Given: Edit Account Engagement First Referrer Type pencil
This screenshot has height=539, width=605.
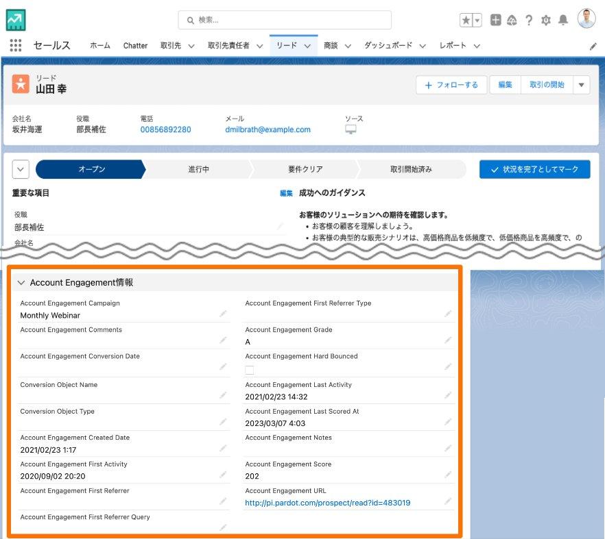Looking at the screenshot, I should click(x=448, y=314).
